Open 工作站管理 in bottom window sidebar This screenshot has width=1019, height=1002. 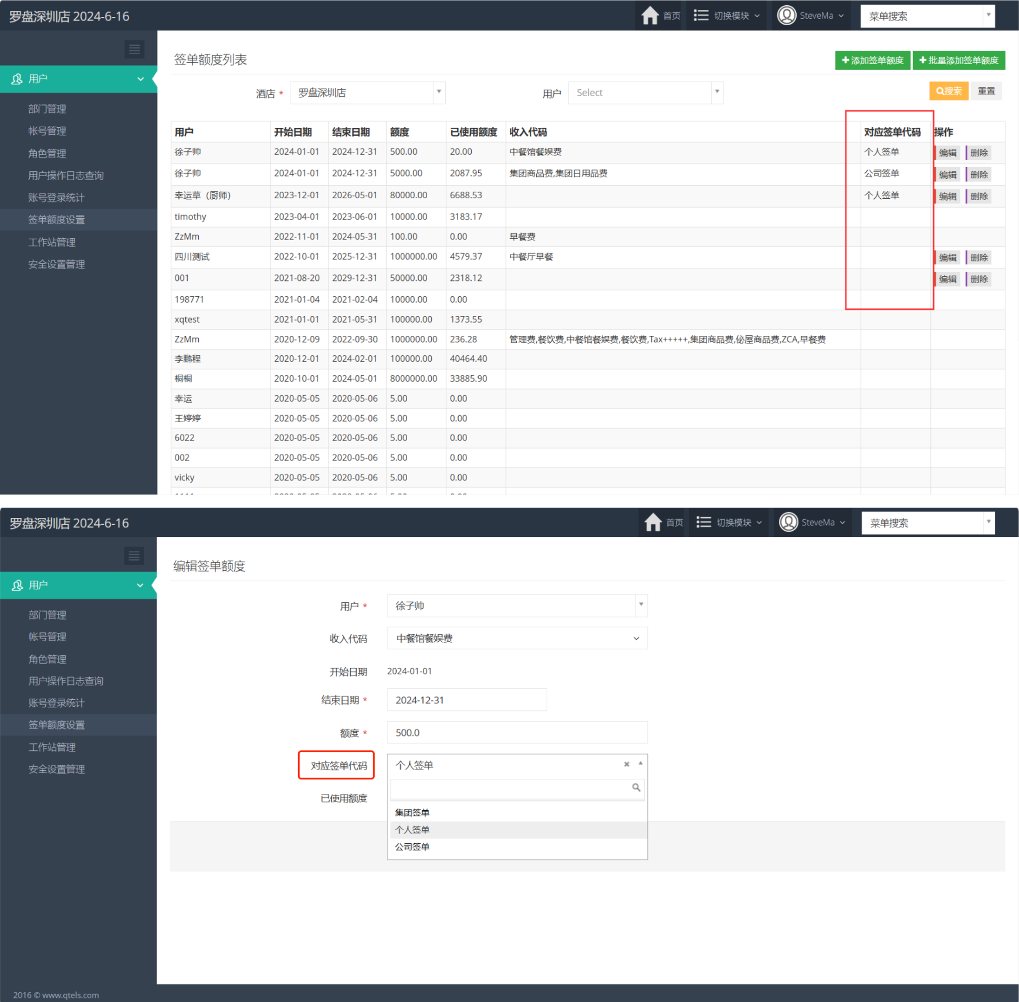51,747
